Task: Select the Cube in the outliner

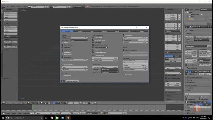Action: (192, 19)
